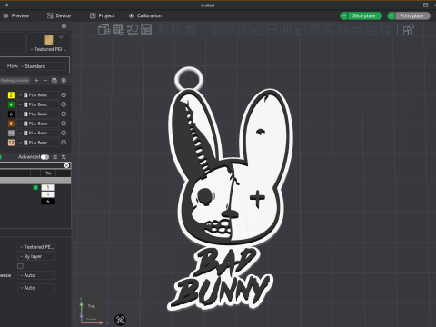The height and width of the screenshot is (327, 436).
Task: Click the green filament 4 color swatch
Action: [11, 104]
